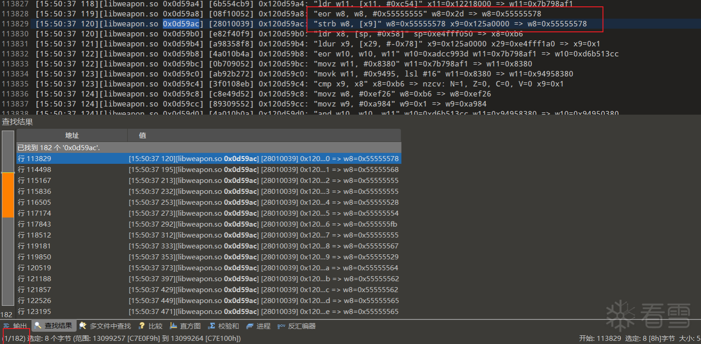
Task: Select result row 行 123195
Action: (209, 312)
